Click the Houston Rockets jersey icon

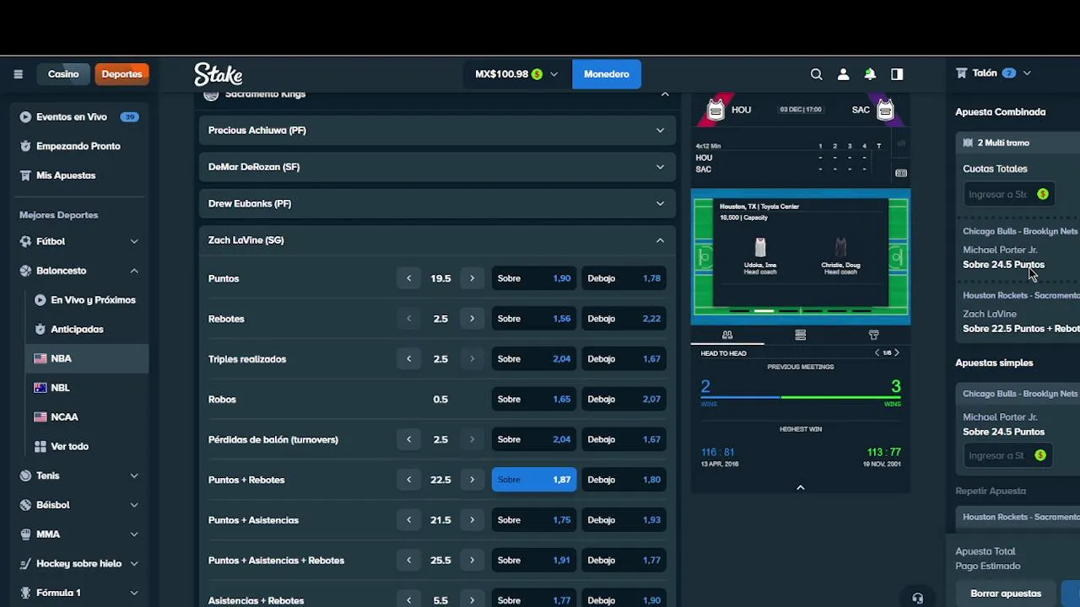pos(715,110)
